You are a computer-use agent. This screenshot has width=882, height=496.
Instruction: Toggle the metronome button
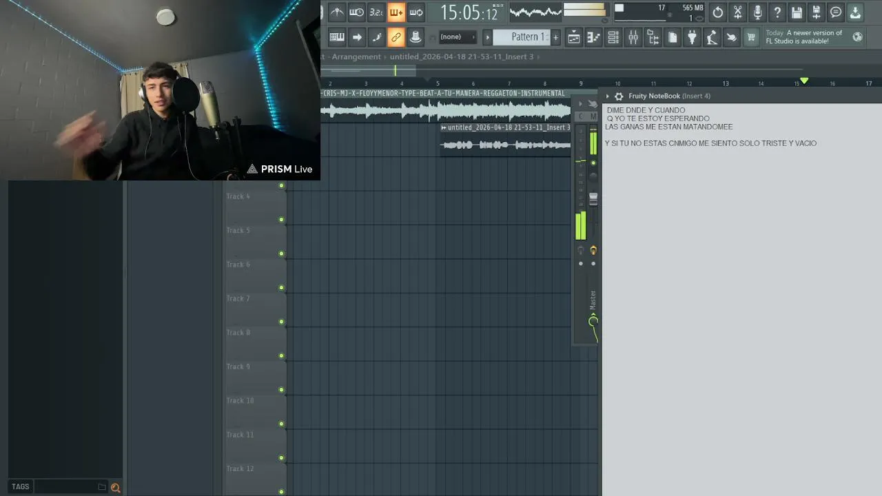coord(337,12)
